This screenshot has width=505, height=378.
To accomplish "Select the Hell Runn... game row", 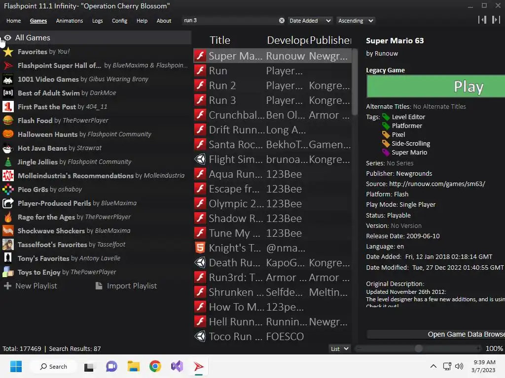I will click(x=273, y=322).
